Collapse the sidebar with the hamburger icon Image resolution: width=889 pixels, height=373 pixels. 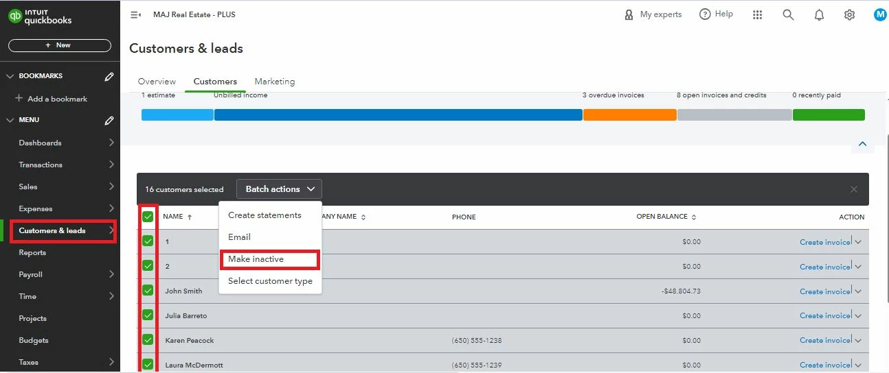135,14
